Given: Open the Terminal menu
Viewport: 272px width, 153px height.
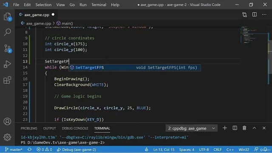Looking at the screenshot, I should tap(99, 5).
